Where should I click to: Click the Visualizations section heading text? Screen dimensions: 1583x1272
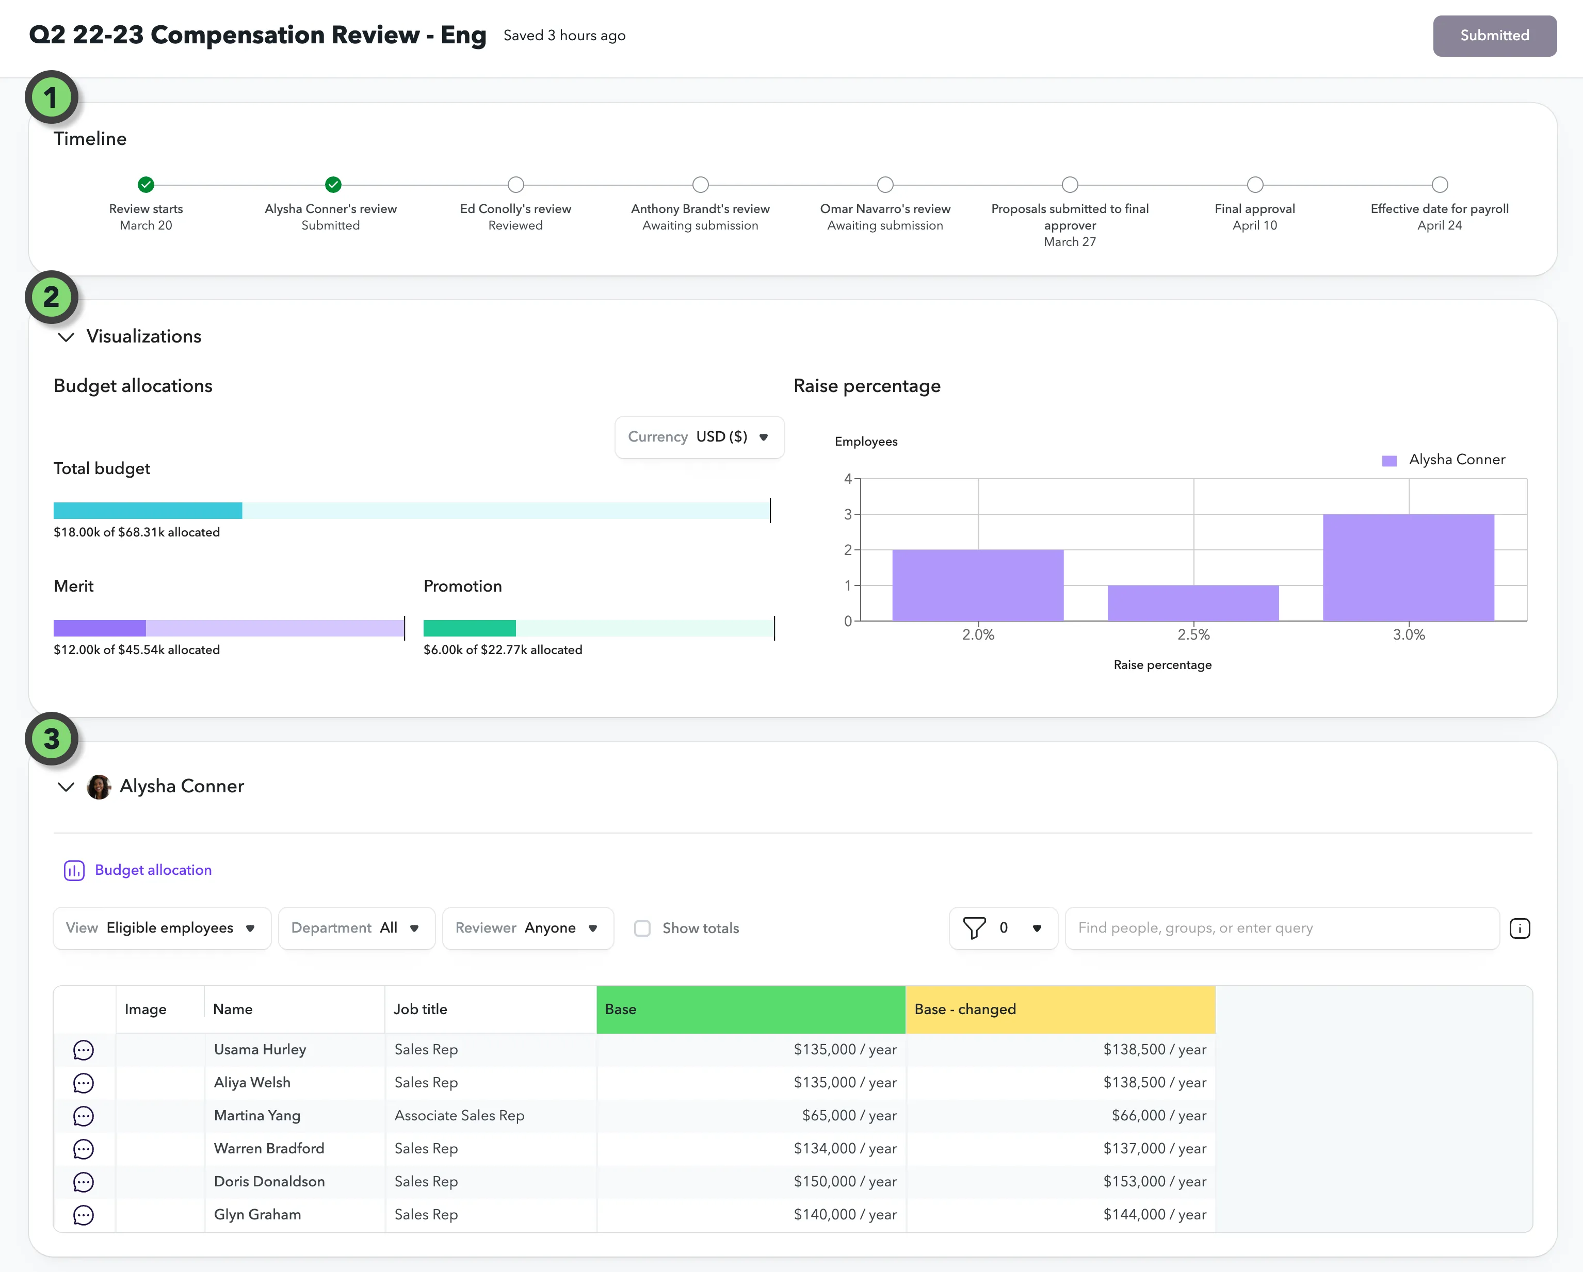[144, 337]
